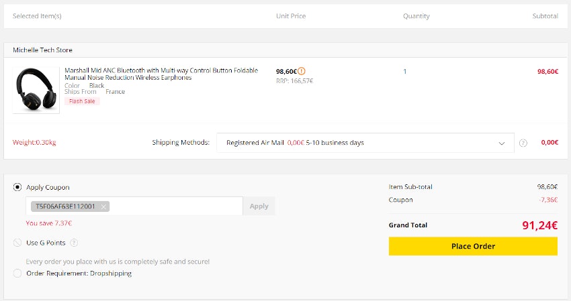Click the orange info icon beside unit price
Image resolution: width=571 pixels, height=301 pixels.
[302, 71]
